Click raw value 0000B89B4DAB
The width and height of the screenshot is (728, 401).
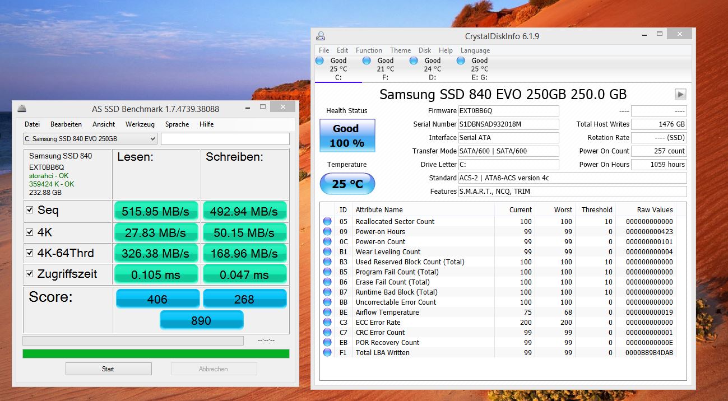[x=650, y=352]
